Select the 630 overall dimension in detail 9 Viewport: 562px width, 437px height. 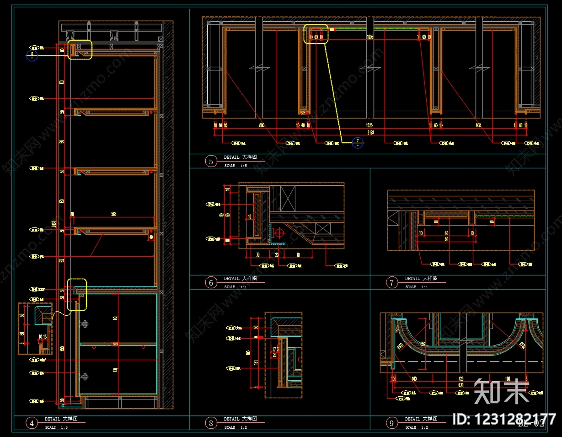[461, 385]
